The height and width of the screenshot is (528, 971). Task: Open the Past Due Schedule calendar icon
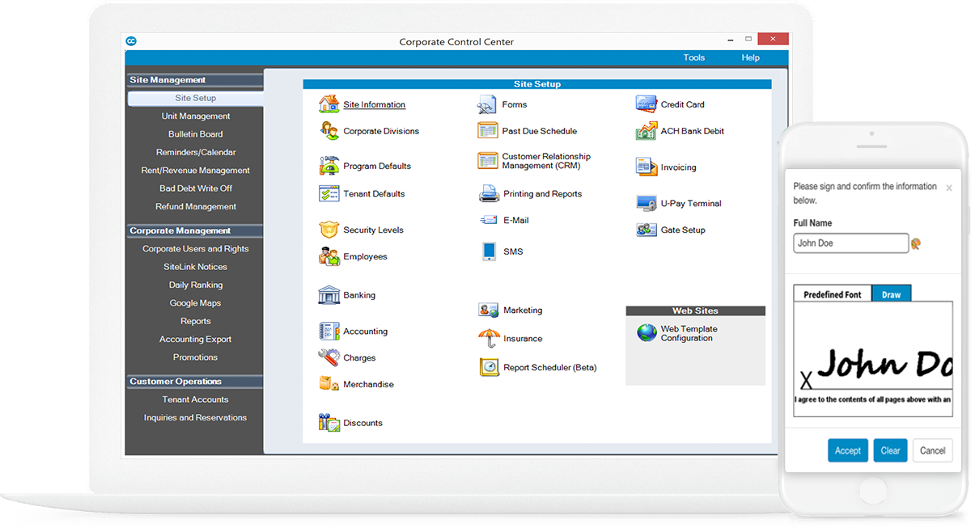(487, 131)
